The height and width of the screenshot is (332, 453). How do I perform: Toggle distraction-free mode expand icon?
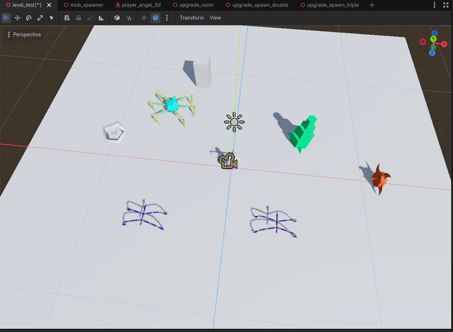446,5
